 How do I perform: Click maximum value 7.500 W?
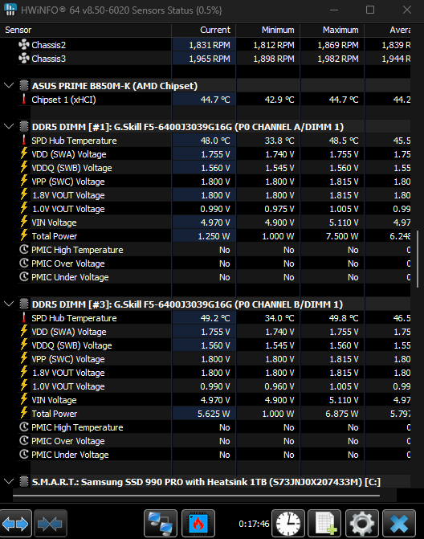click(342, 236)
